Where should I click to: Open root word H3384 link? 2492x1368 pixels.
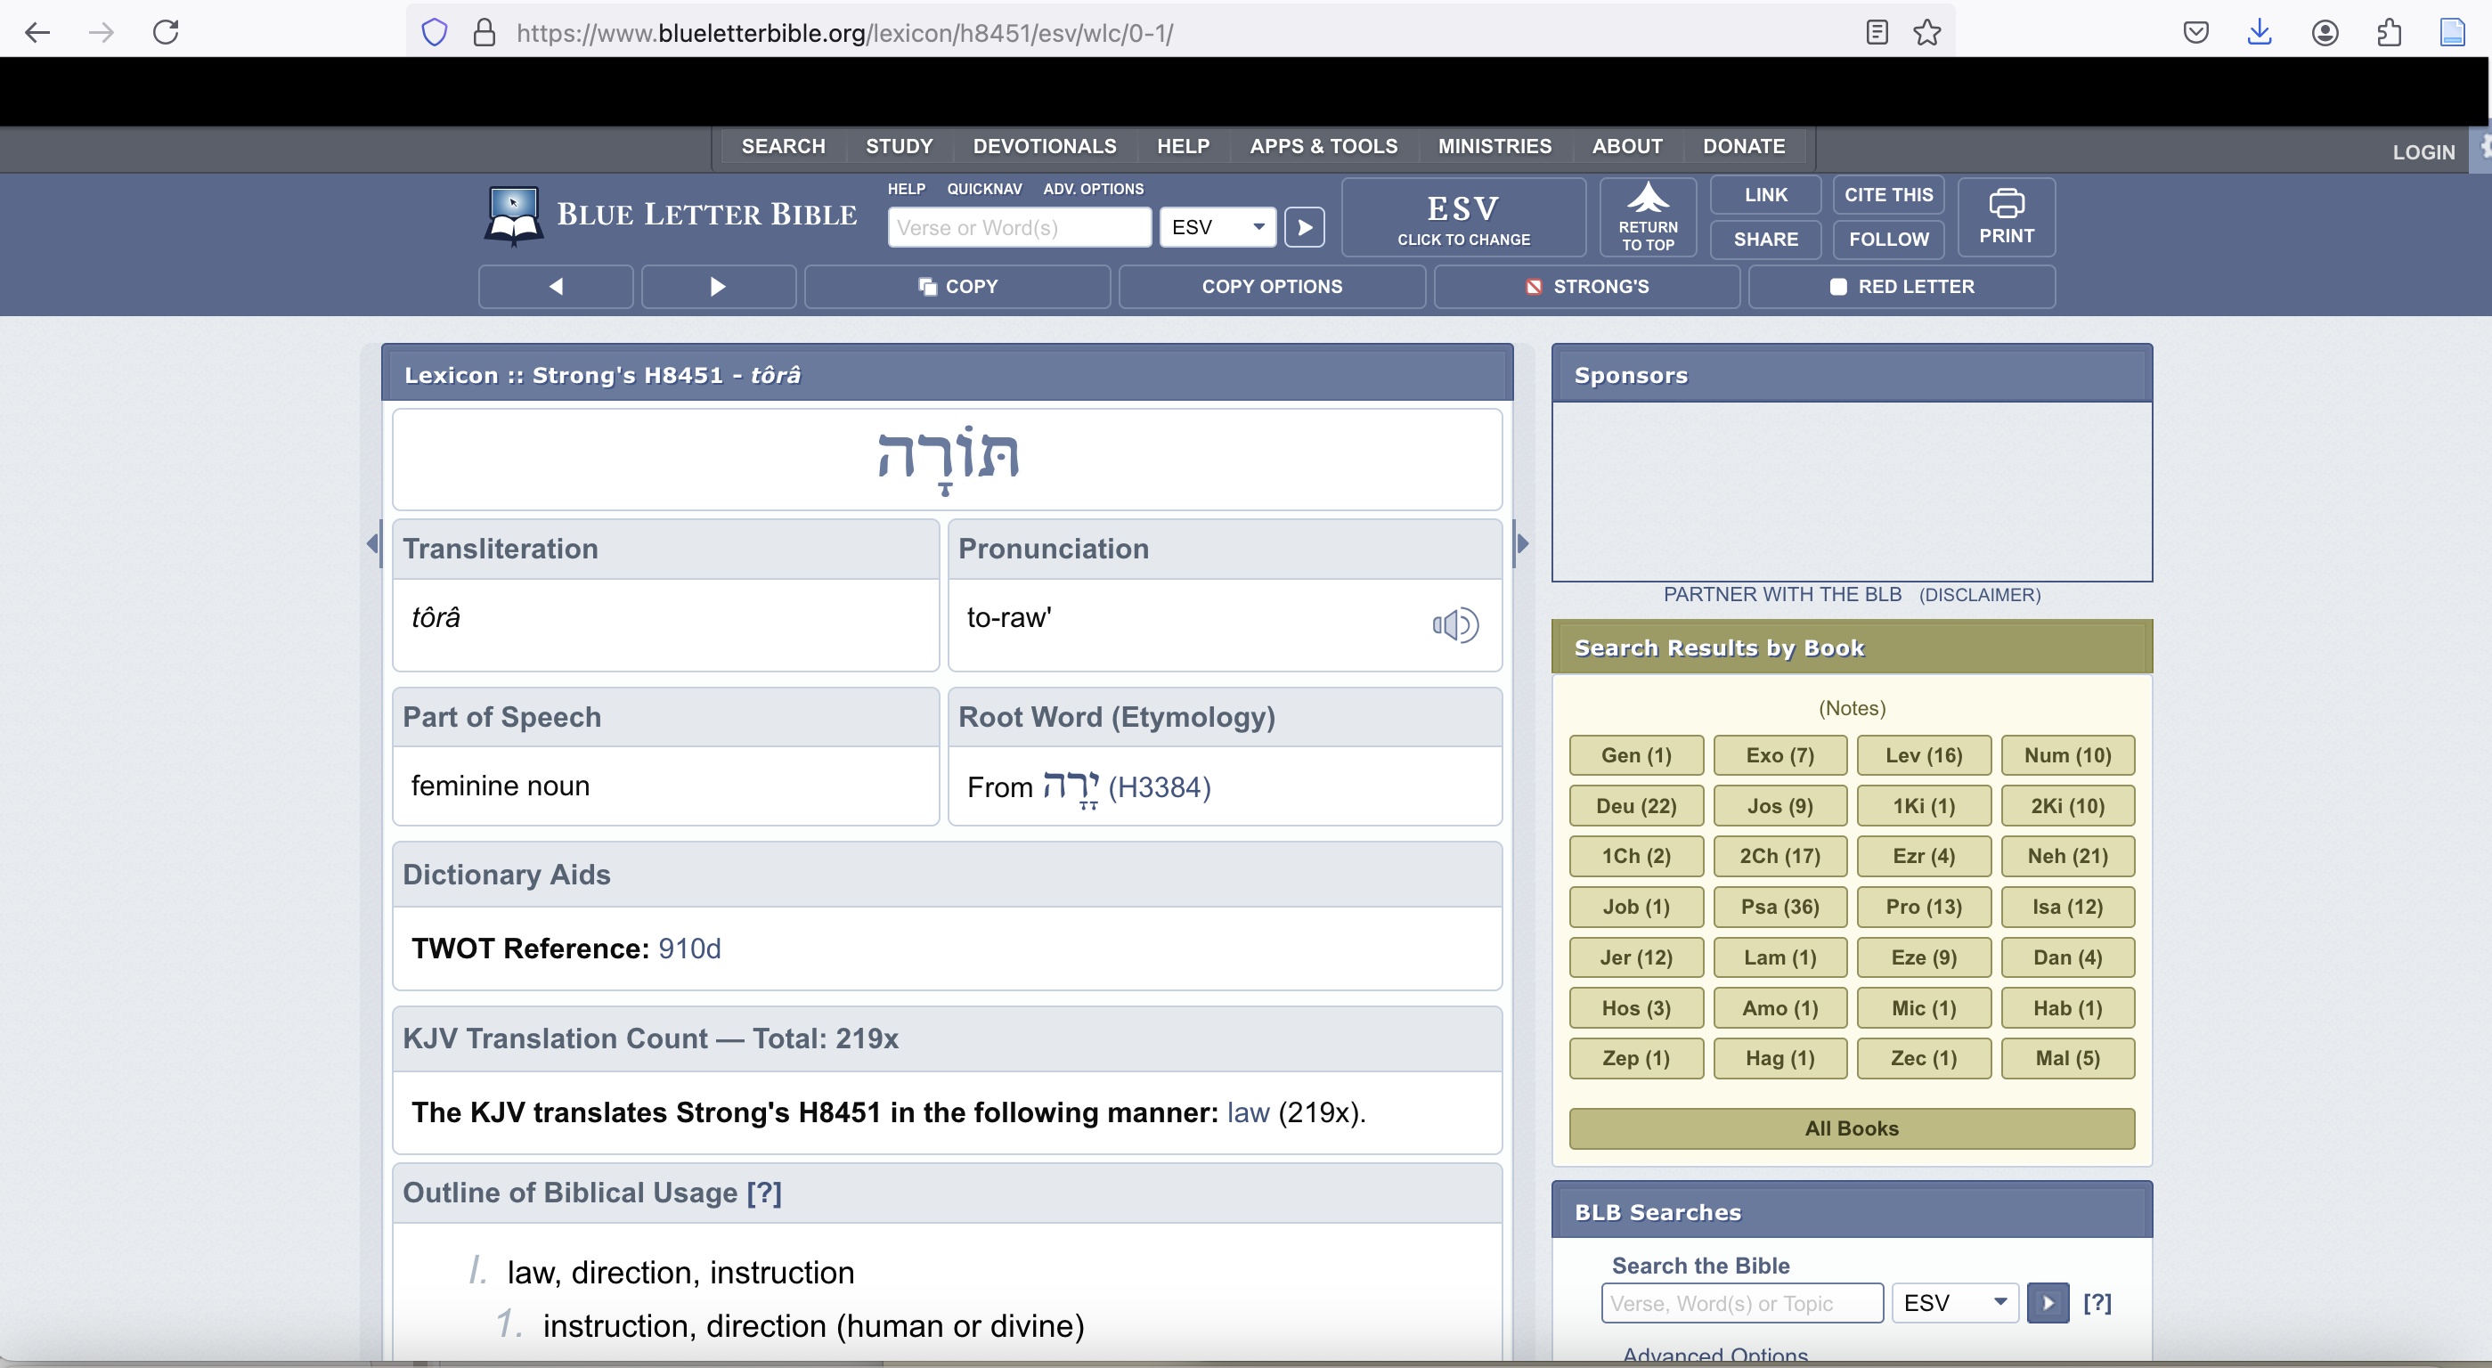tap(1159, 787)
